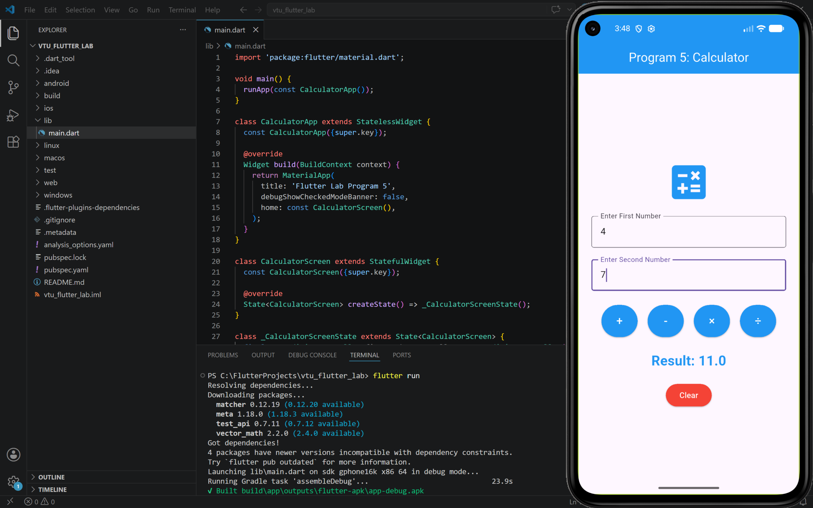Click the calculator icon in the app
This screenshot has width=813, height=508.
(689, 182)
